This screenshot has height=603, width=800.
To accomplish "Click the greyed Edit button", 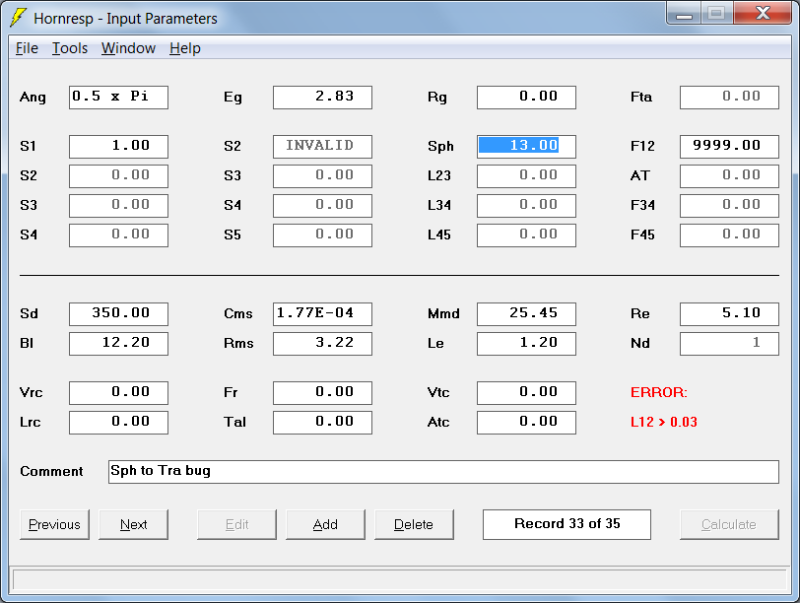I will coord(236,524).
